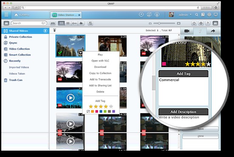Click the import arrow beside Shared Videos
Screen dimensions: 234x157
point(45,31)
